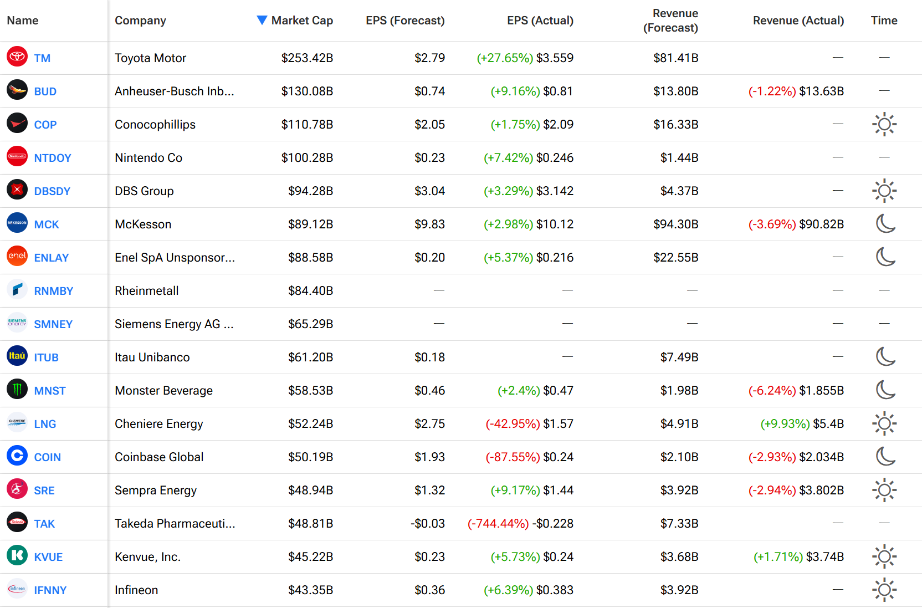The width and height of the screenshot is (922, 608).
Task: Select the $253.42B market cap value
Action: pos(307,58)
